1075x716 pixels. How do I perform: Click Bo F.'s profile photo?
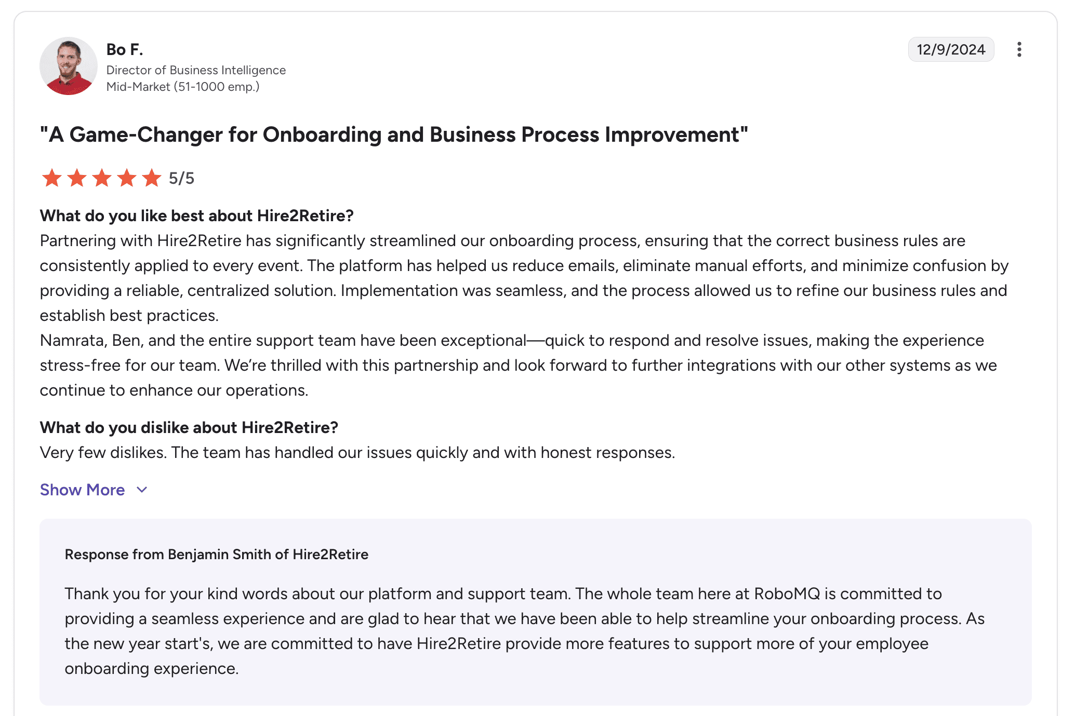point(69,66)
